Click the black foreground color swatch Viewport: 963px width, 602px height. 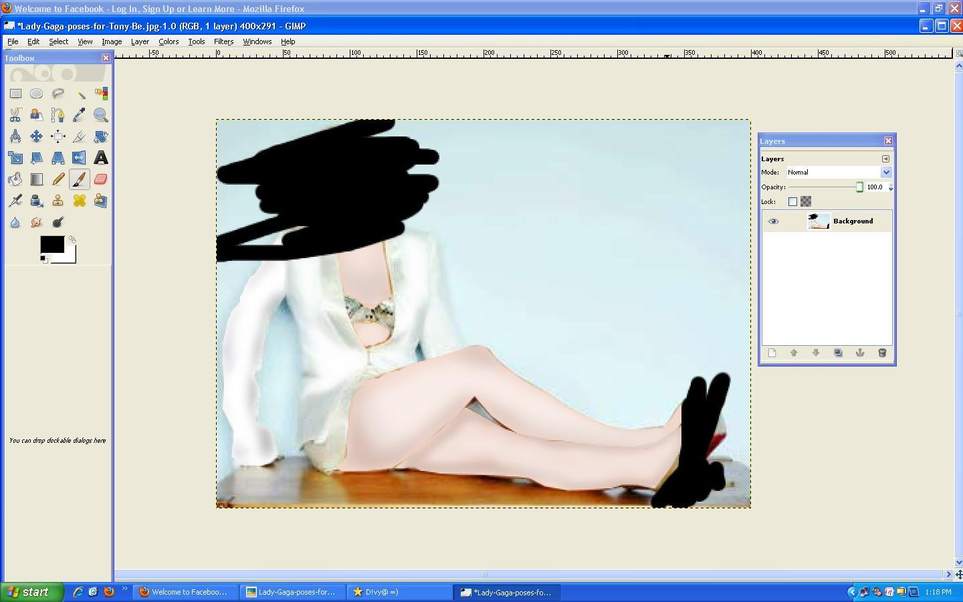pos(52,244)
